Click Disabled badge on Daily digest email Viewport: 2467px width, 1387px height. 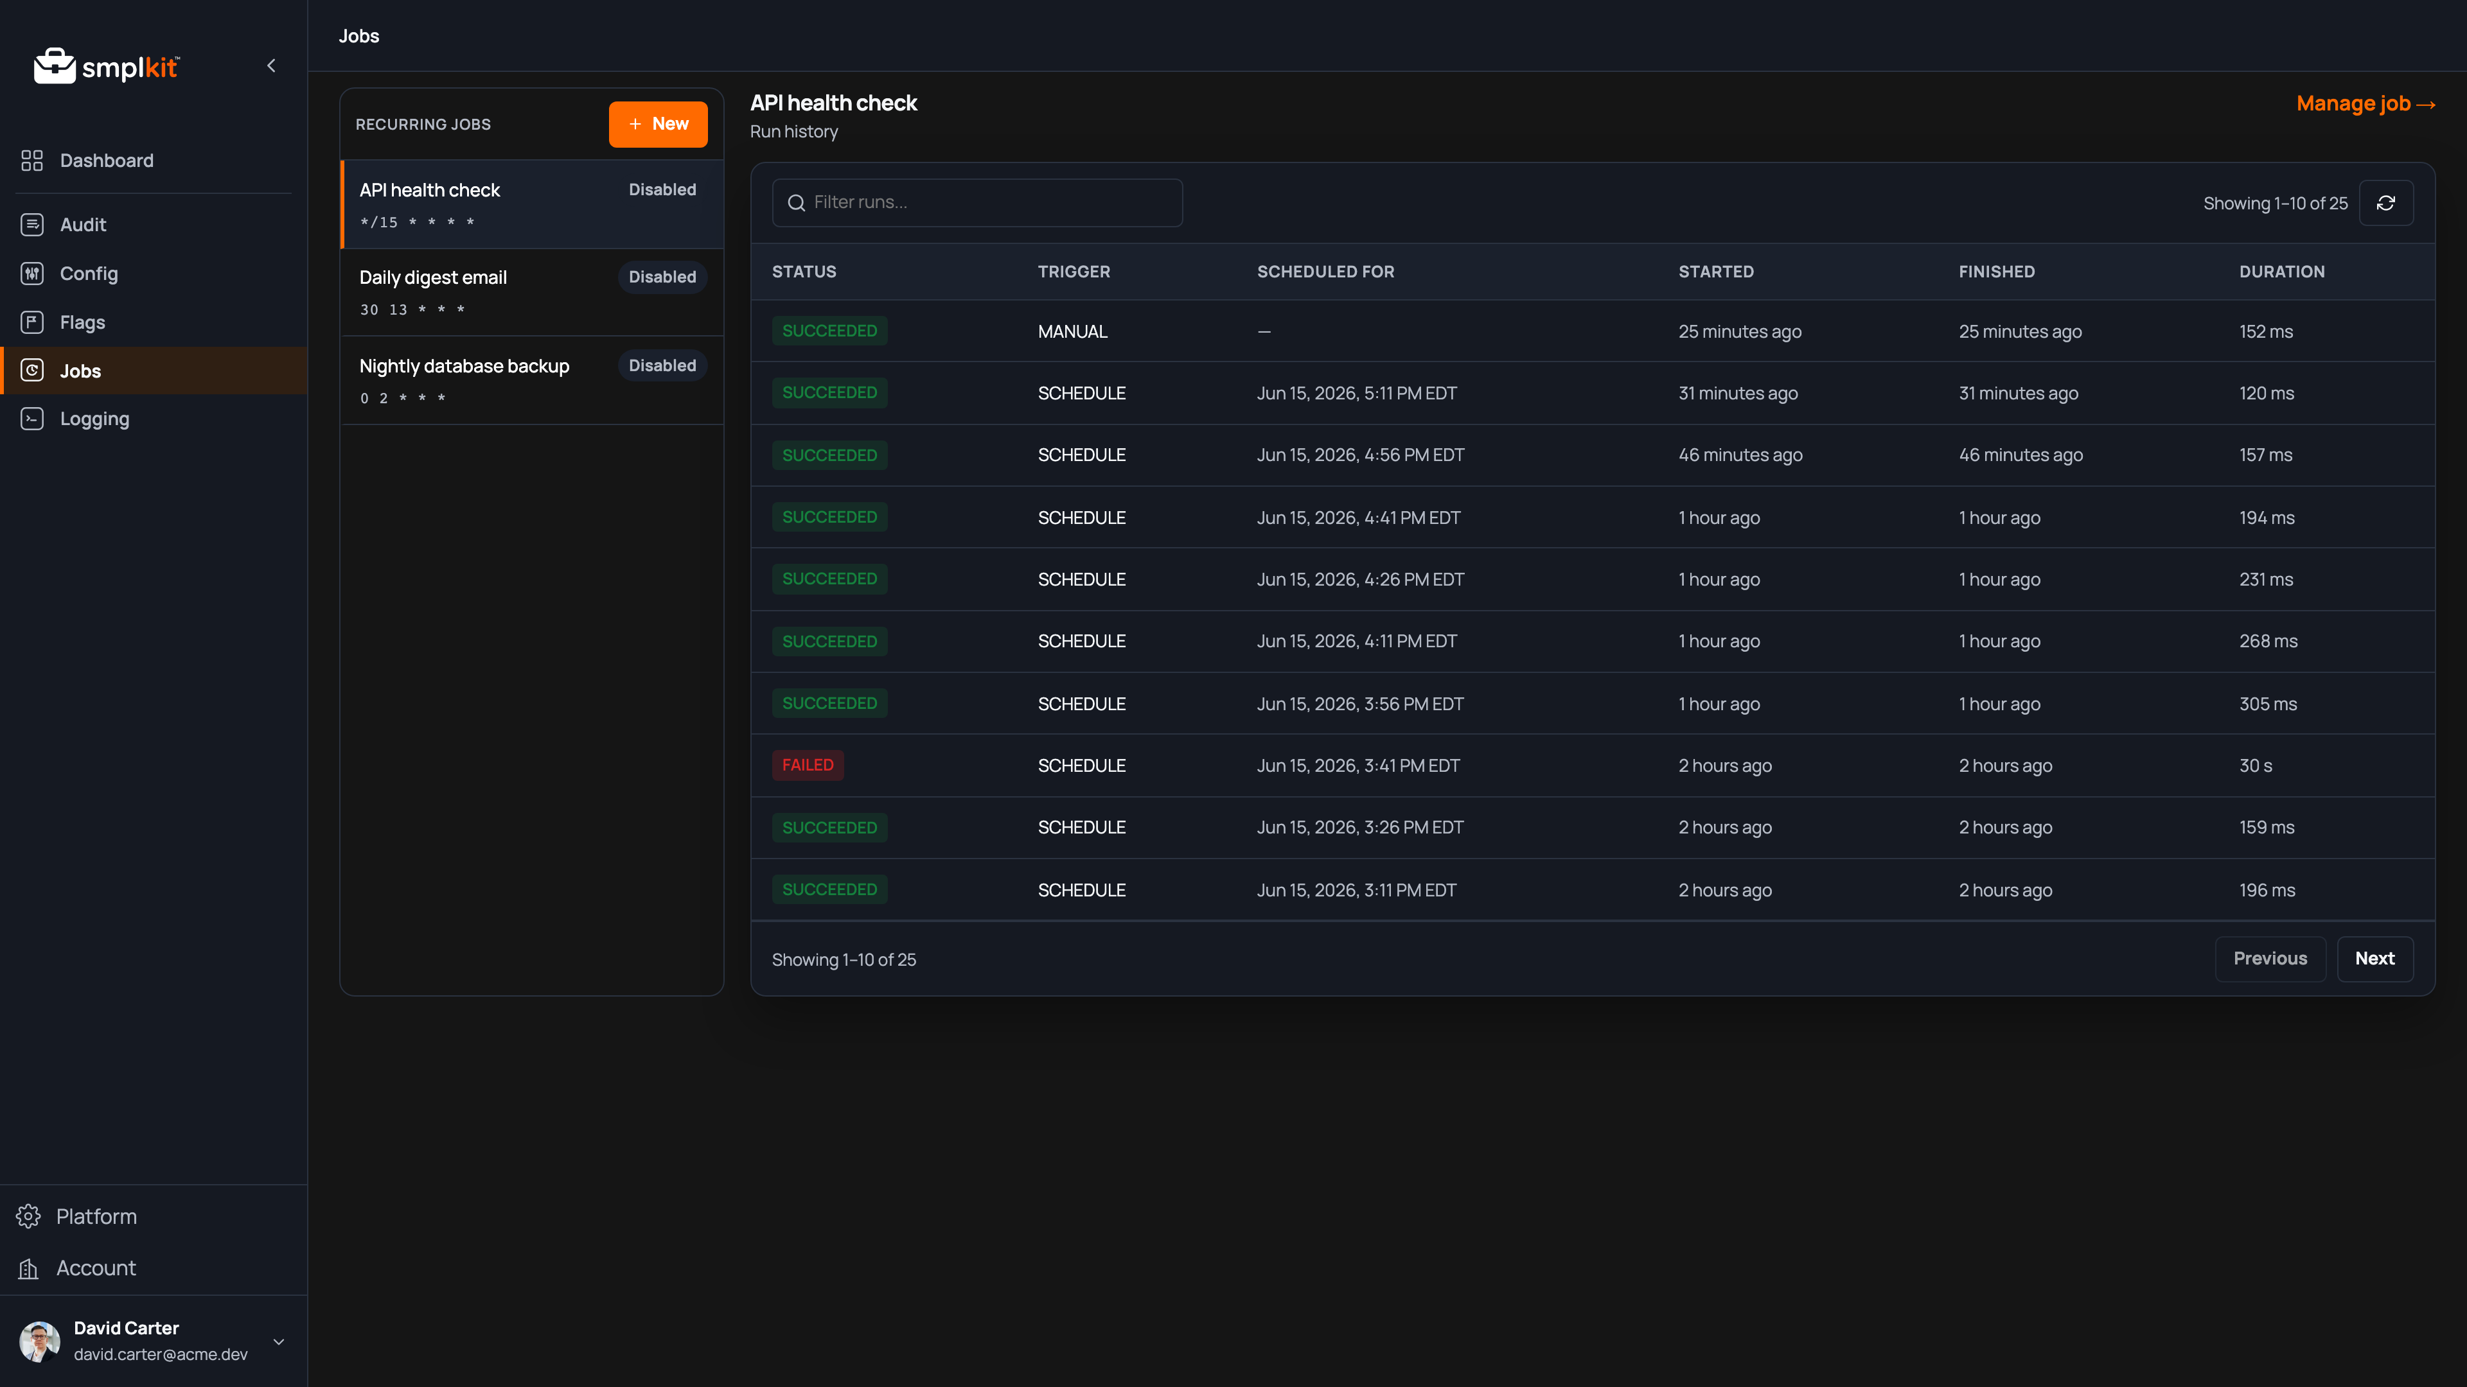coord(663,277)
